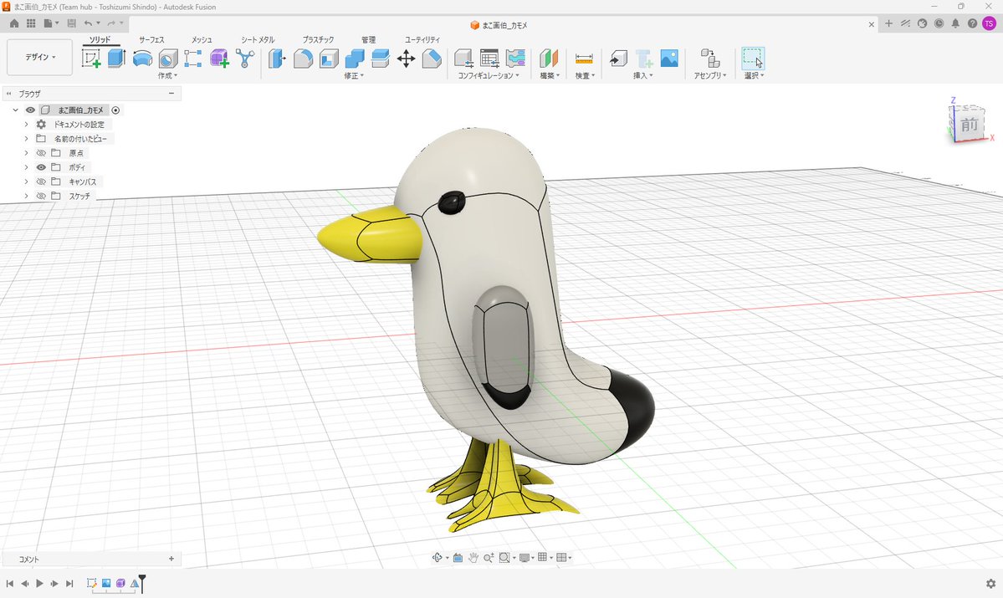1003x598 pixels.
Task: Toggle visibility of root component まこ画伯_カモメ
Action: point(30,110)
